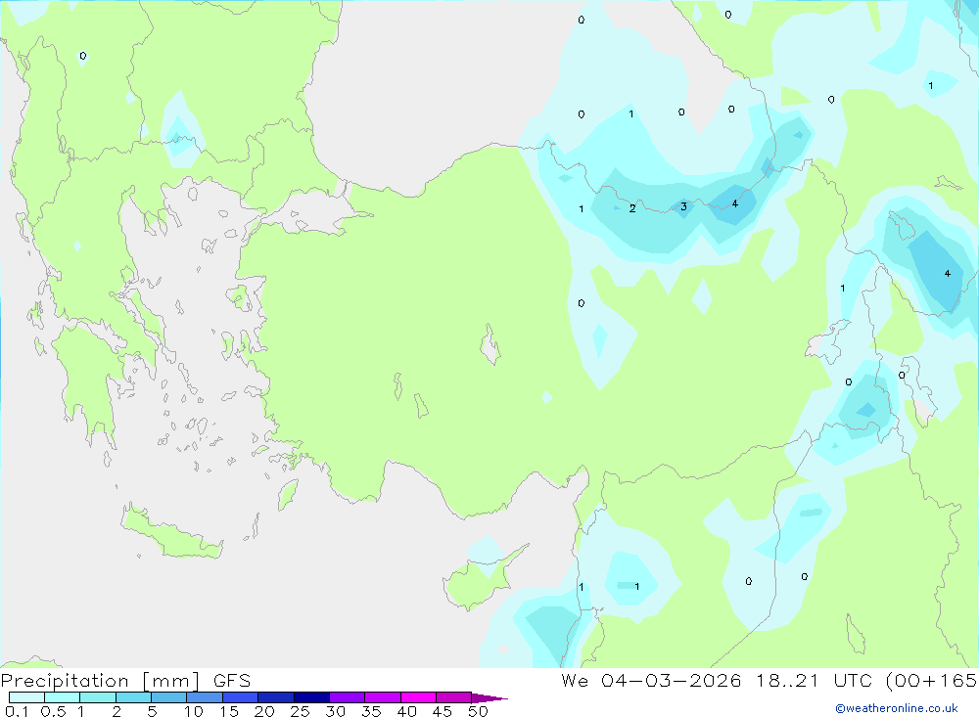Select the 2–5 mm legend color box
979x717 pixels.
pyautogui.click(x=133, y=697)
